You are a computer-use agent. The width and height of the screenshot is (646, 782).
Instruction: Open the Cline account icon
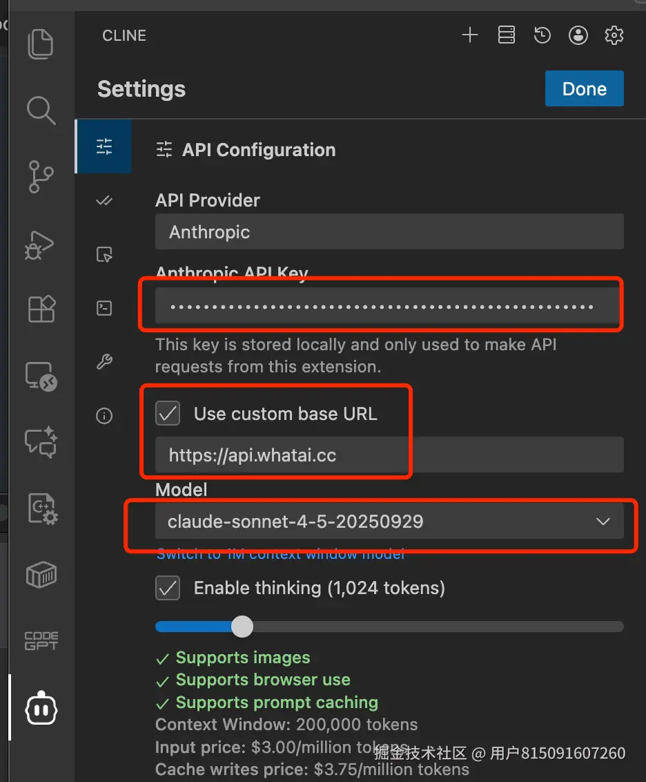pos(578,35)
